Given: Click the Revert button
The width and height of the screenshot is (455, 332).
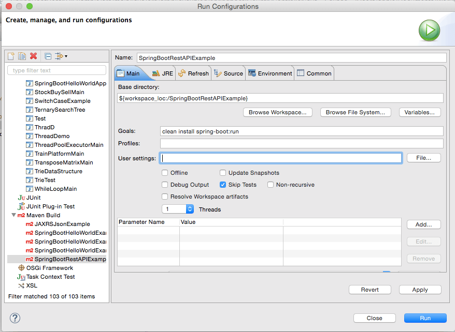Looking at the screenshot, I should click(370, 290).
